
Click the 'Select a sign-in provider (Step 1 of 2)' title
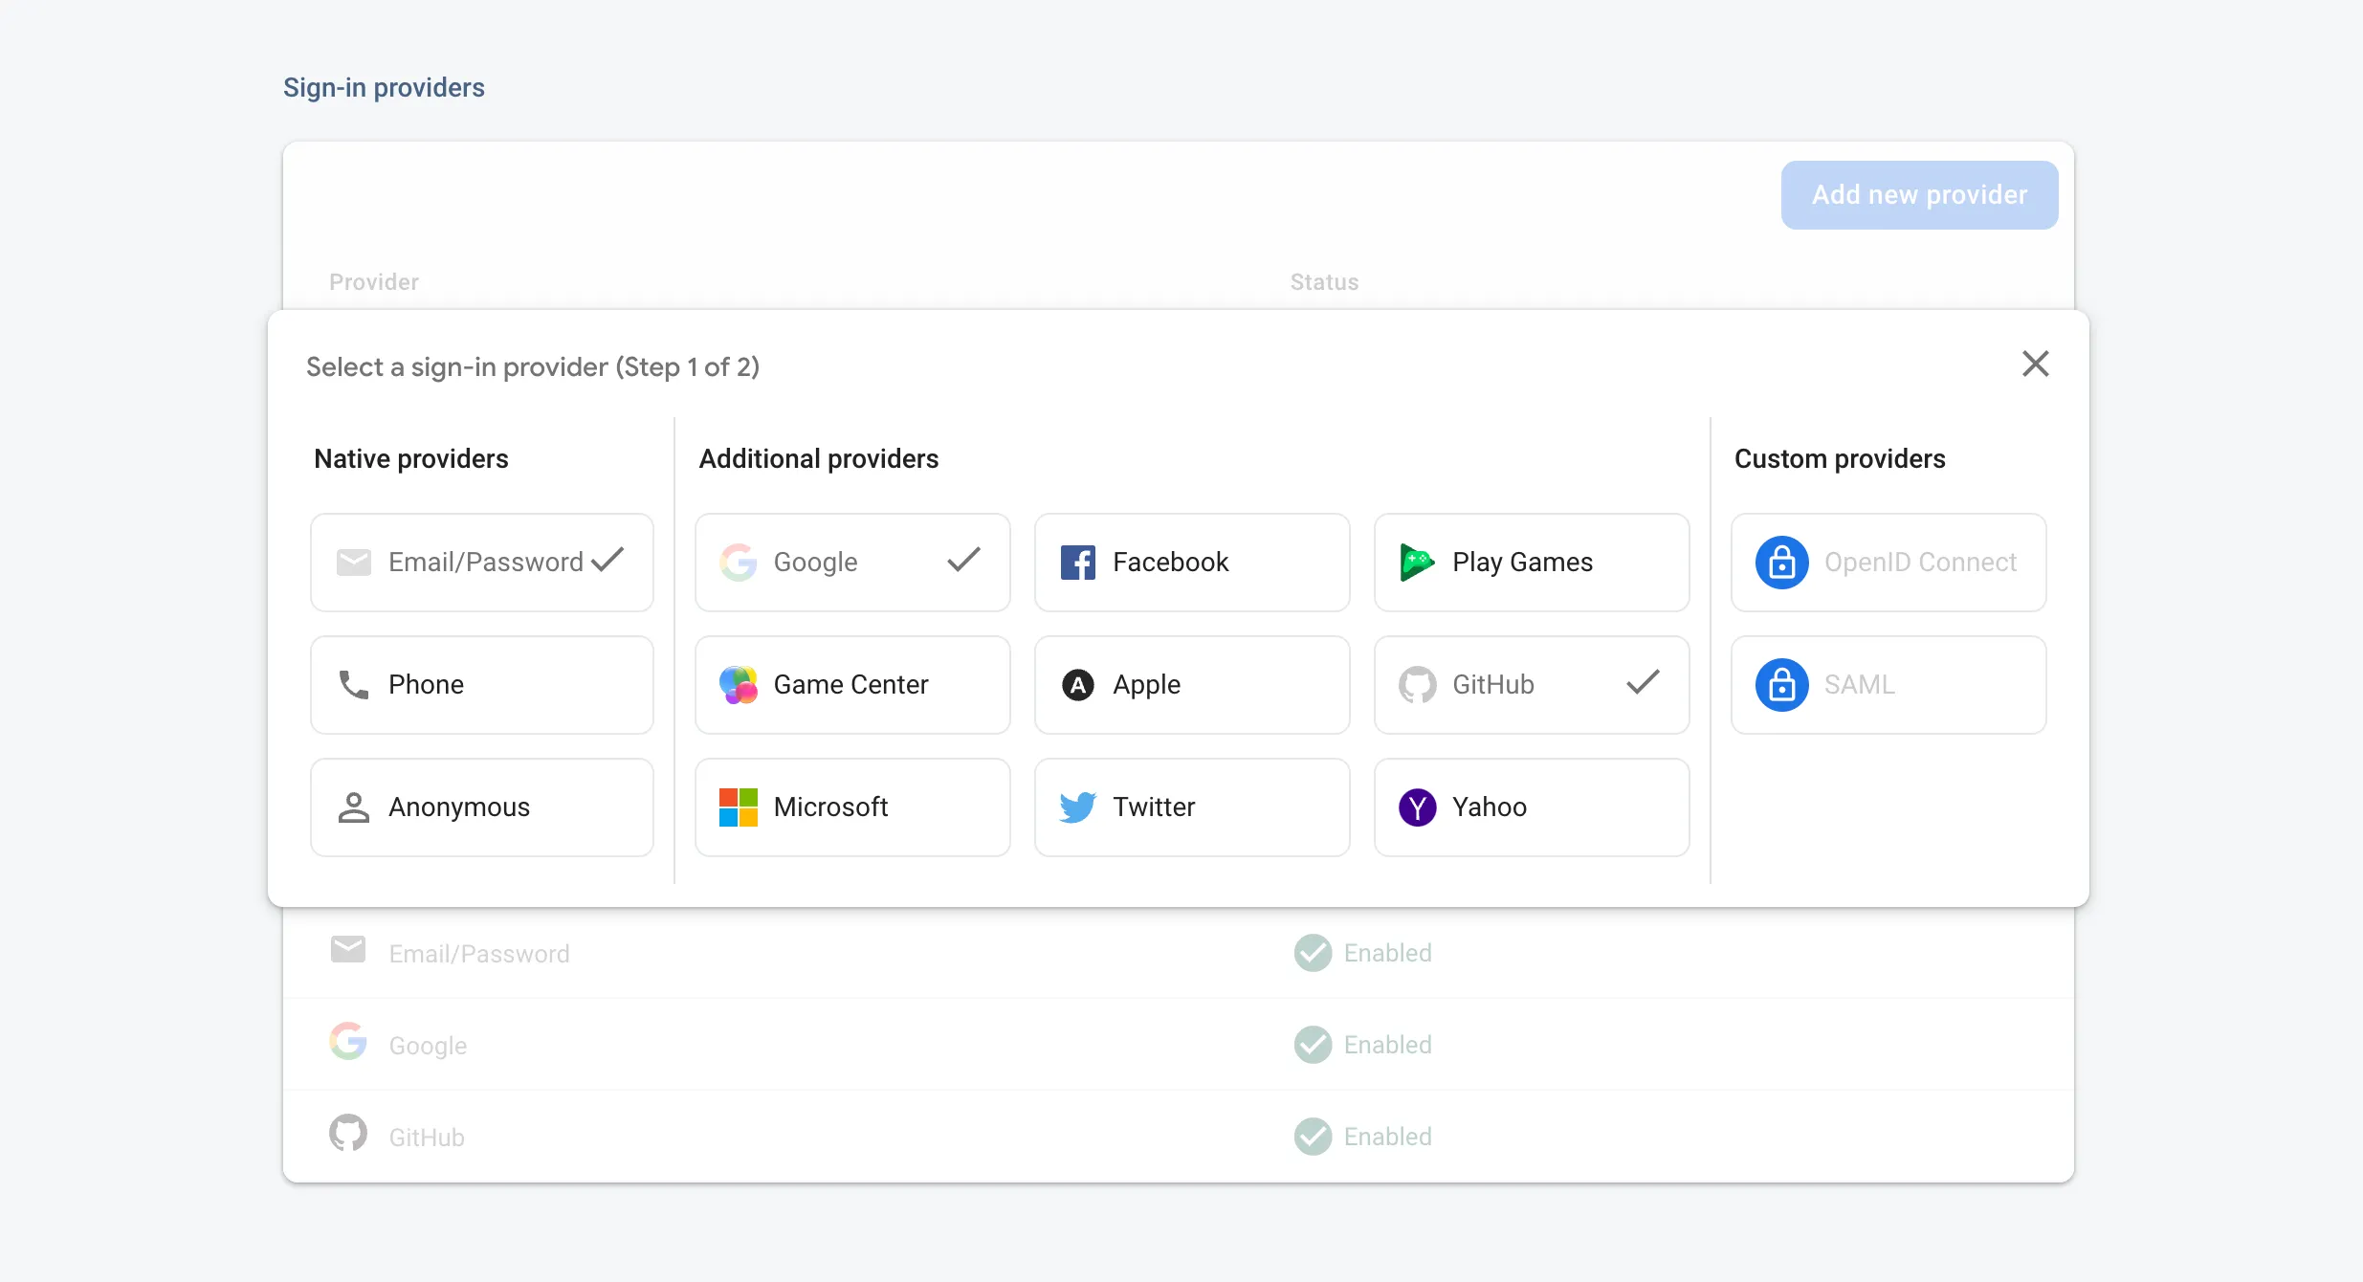(x=533, y=367)
